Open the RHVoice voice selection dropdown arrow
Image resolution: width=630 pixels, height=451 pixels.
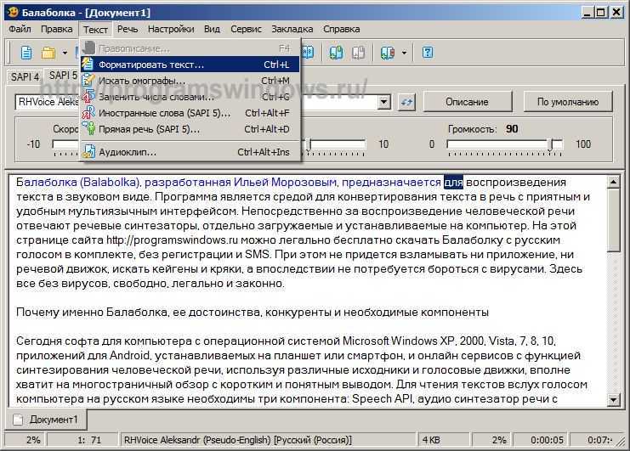click(383, 102)
